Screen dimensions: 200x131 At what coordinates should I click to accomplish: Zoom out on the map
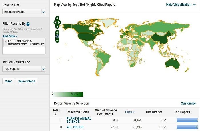tap(57, 40)
